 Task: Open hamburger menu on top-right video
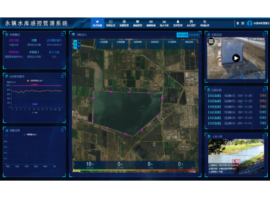pyautogui.click(x=211, y=41)
